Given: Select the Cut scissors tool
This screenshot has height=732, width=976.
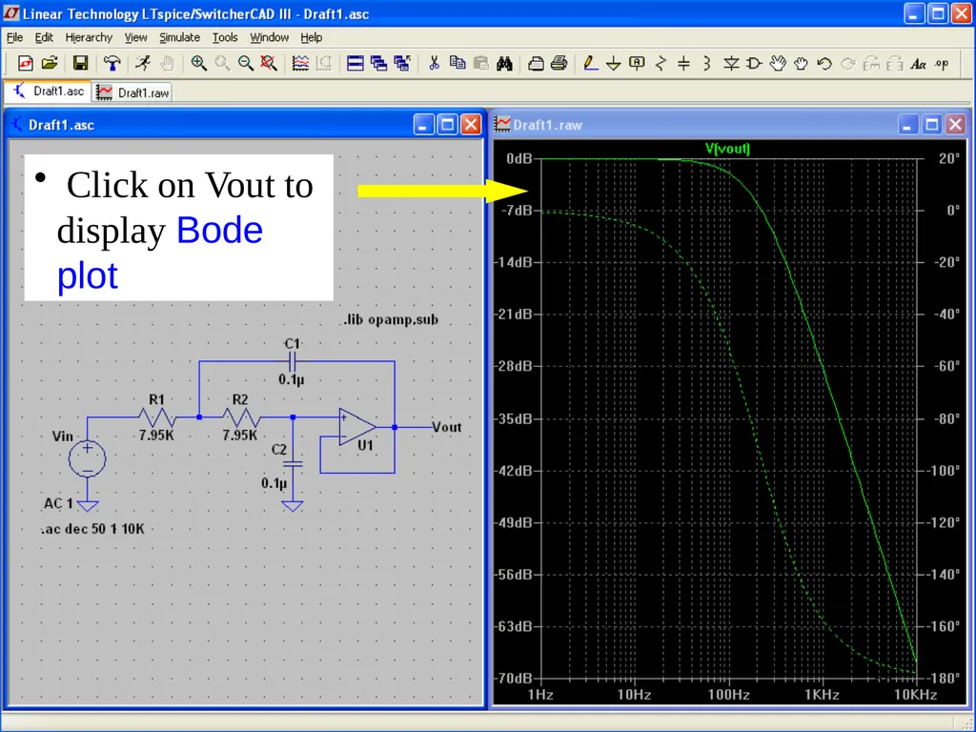Looking at the screenshot, I should (434, 63).
